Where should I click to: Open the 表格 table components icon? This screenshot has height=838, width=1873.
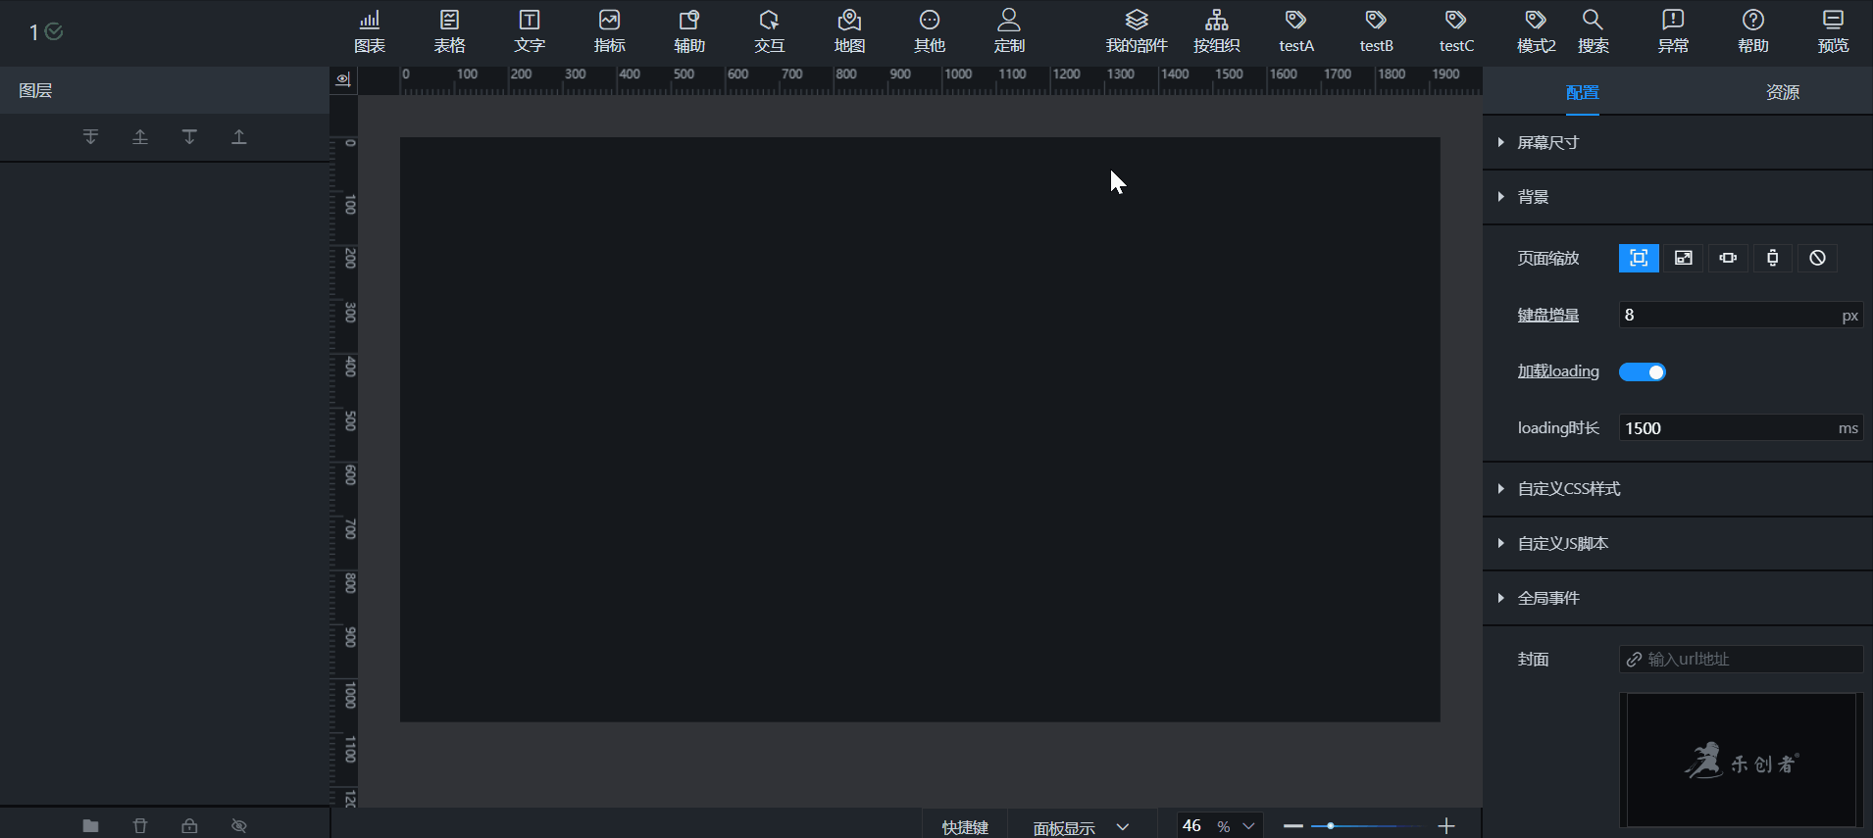tap(449, 31)
